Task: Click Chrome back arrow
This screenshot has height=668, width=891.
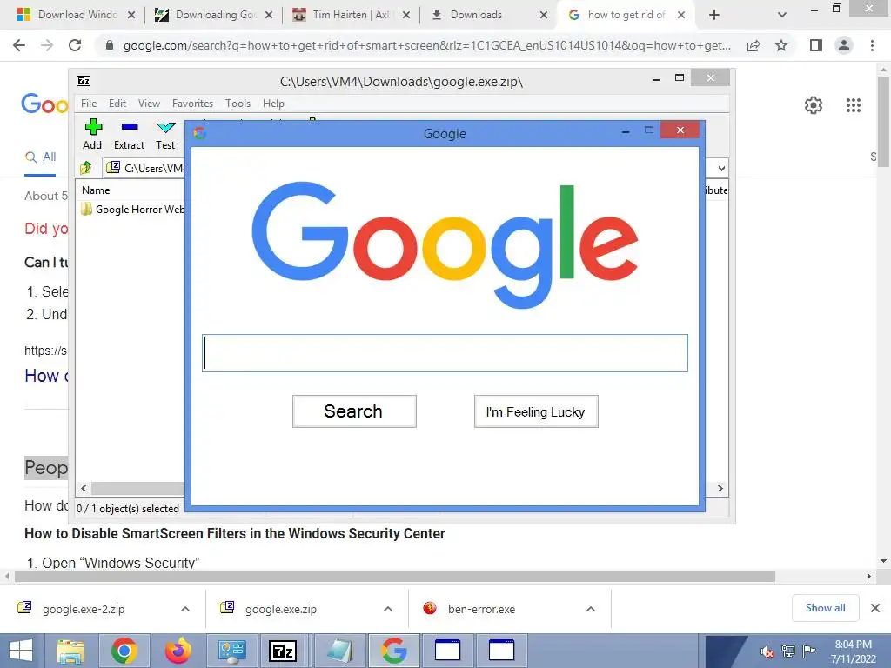Action: point(19,45)
